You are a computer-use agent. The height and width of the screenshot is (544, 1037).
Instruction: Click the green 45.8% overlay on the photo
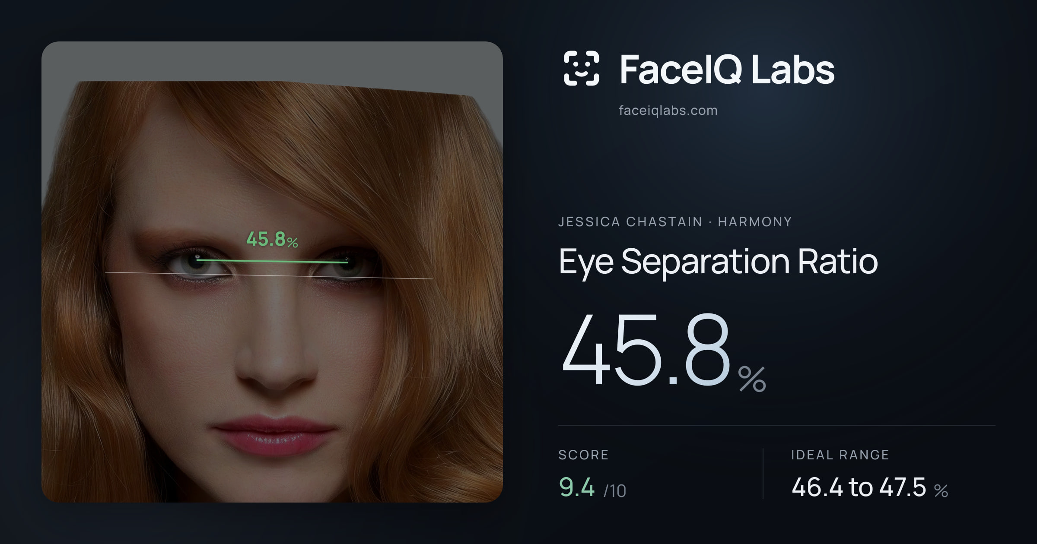(x=272, y=240)
